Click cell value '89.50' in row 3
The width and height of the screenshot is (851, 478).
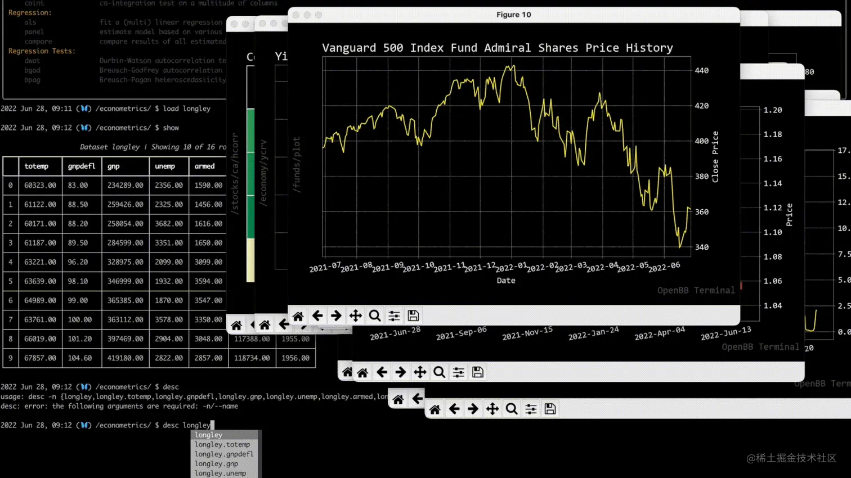coord(78,243)
